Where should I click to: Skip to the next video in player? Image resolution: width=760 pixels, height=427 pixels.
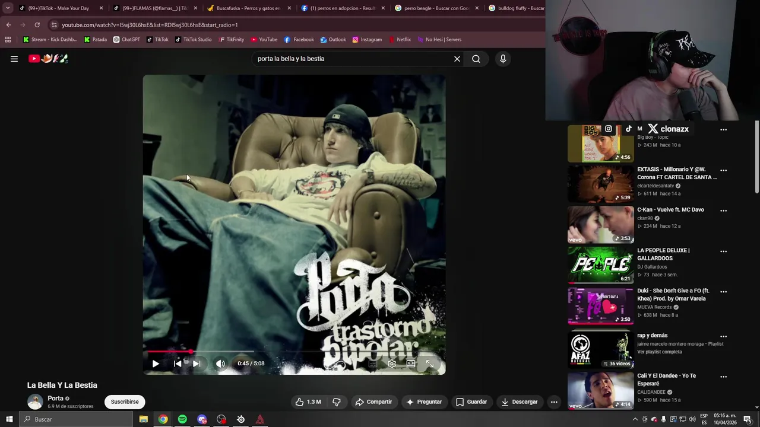(x=197, y=364)
